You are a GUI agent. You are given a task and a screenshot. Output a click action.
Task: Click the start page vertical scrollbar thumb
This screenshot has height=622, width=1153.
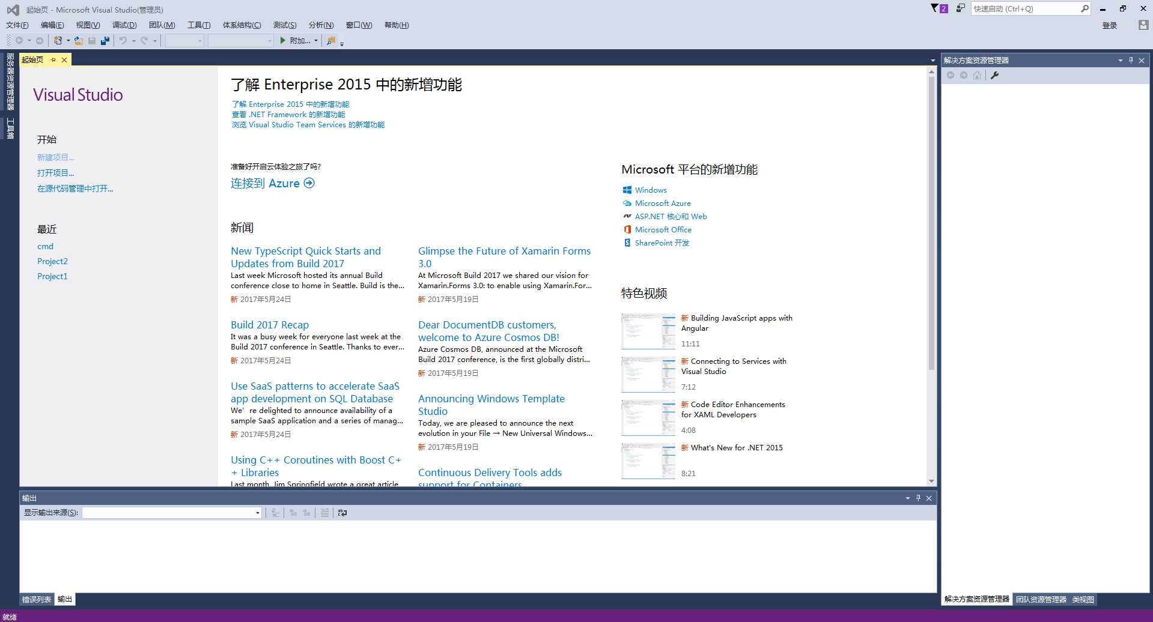click(x=931, y=222)
